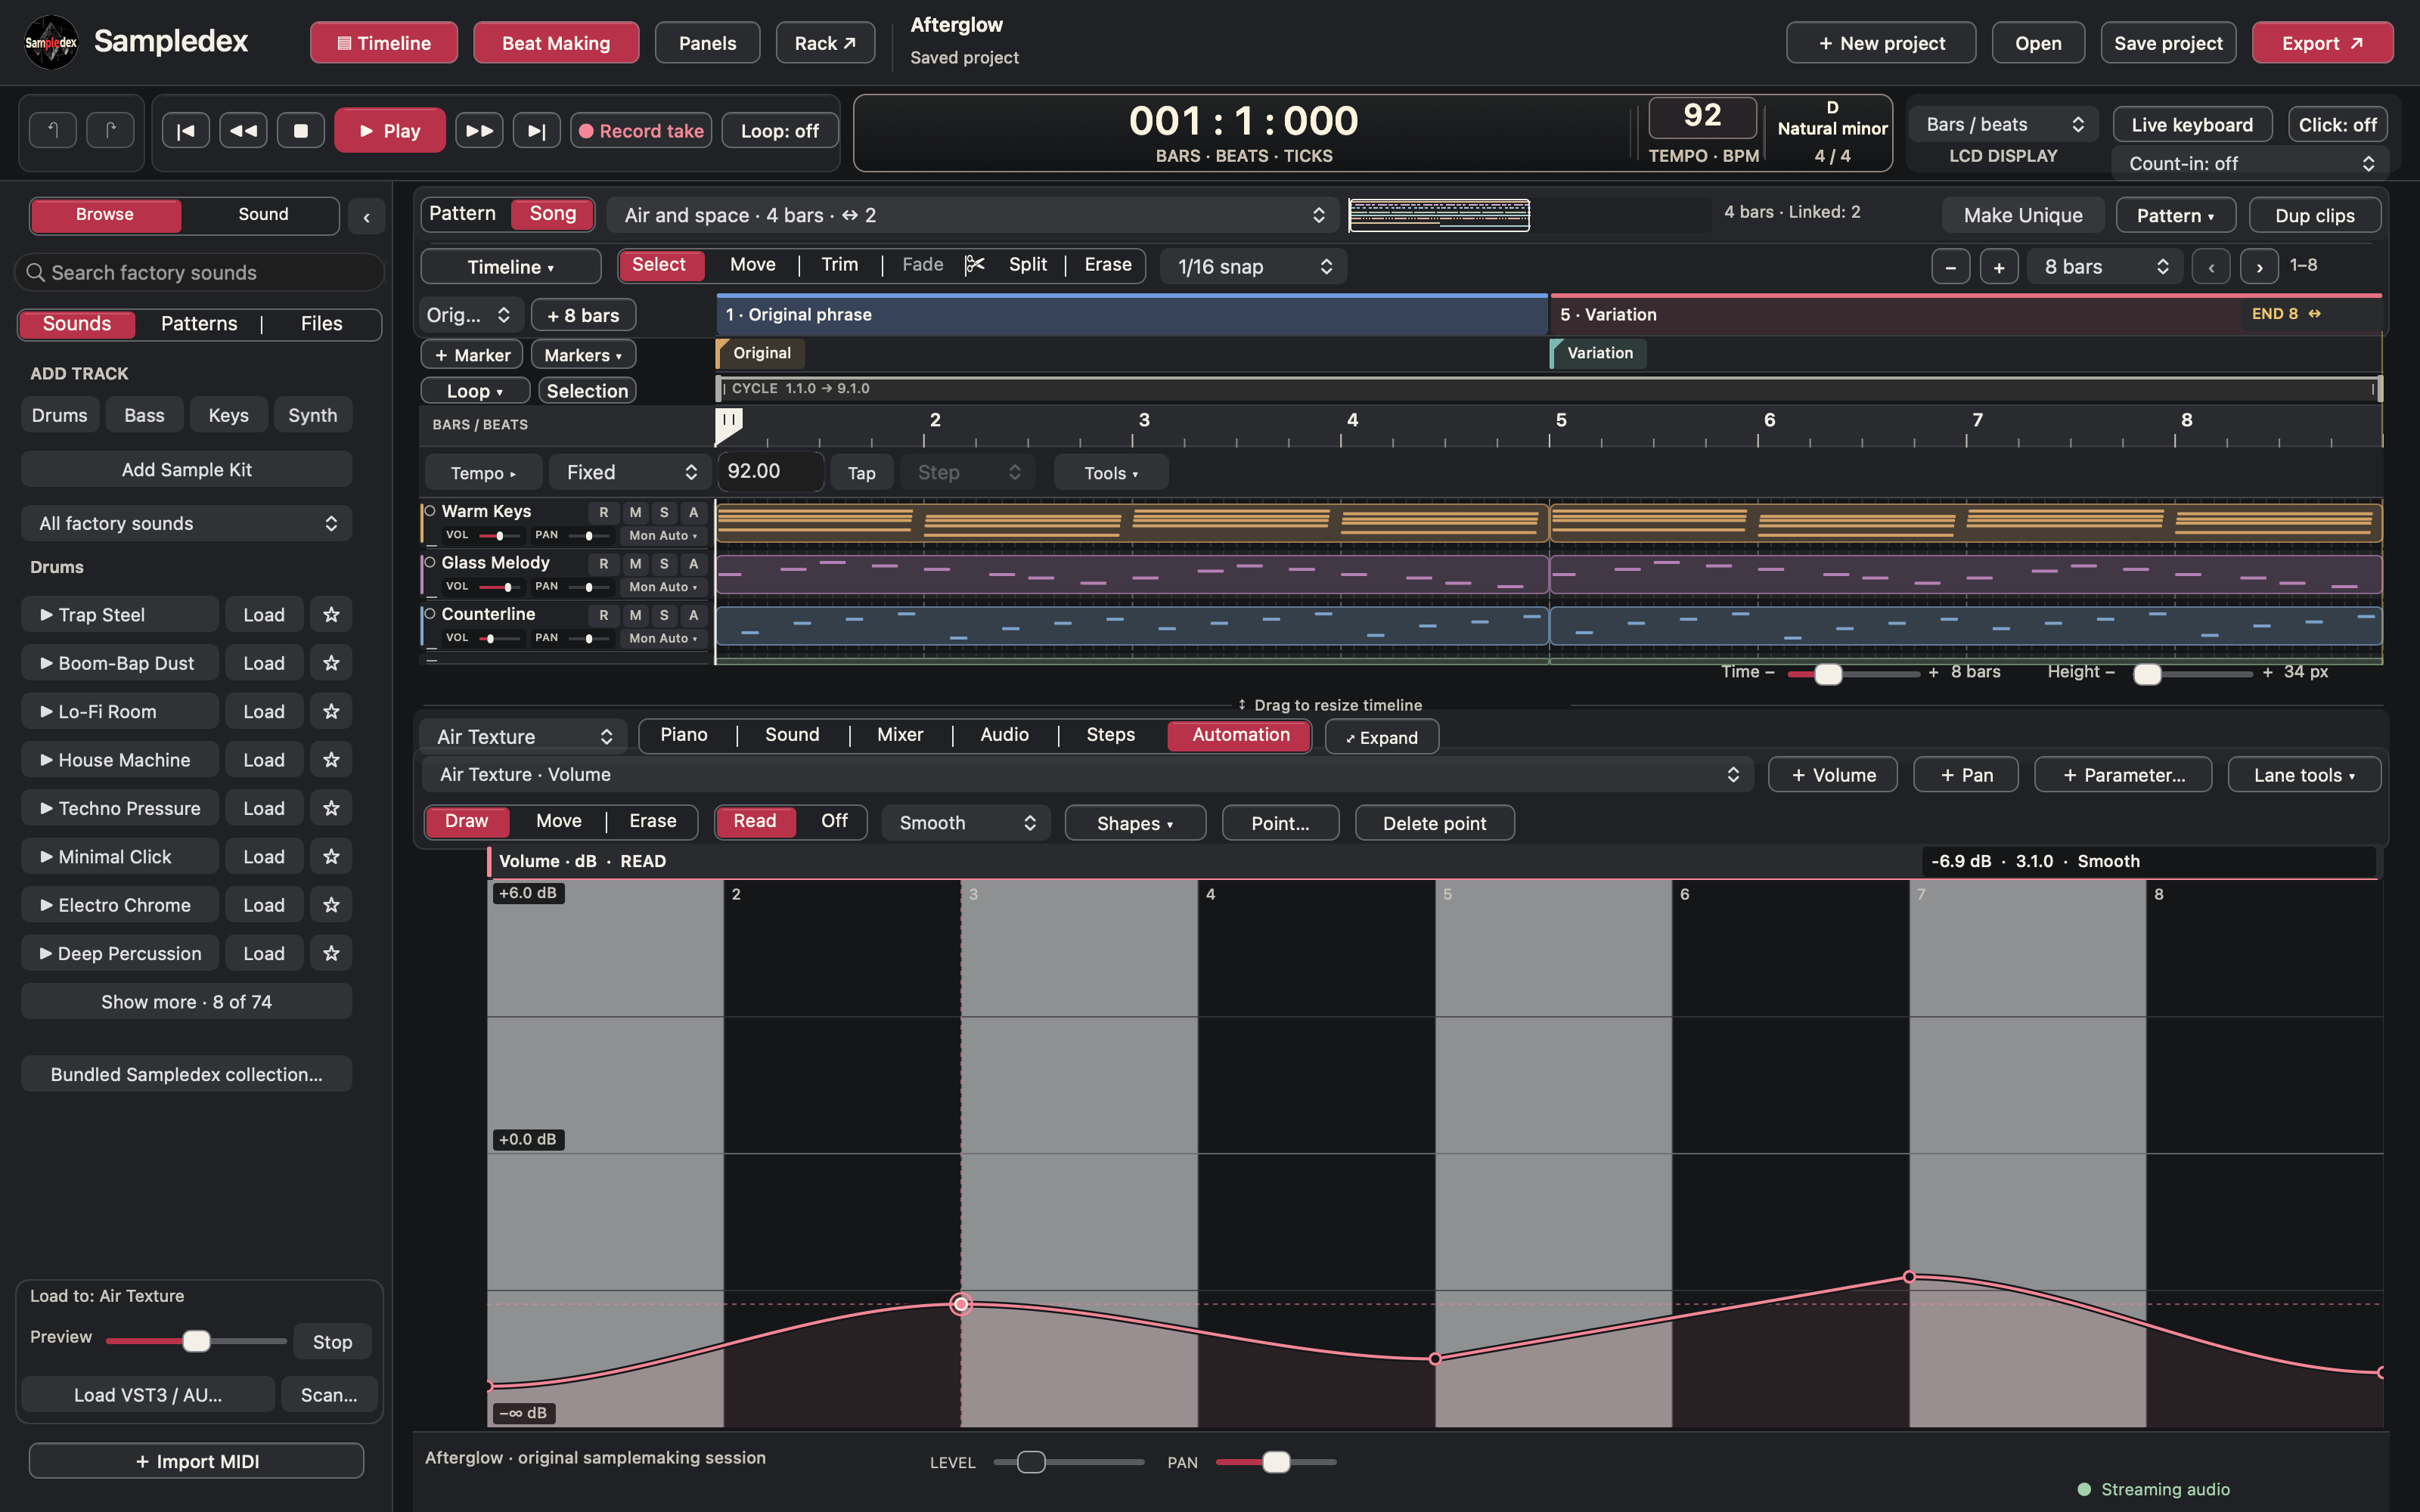Screen dimensions: 2420x1512
Task: Click the zoom out minus button
Action: pos(1950,267)
